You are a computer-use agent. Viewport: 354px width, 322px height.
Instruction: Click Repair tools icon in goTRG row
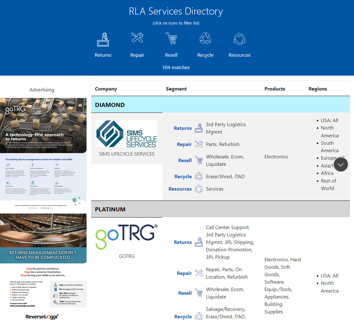pyautogui.click(x=199, y=273)
